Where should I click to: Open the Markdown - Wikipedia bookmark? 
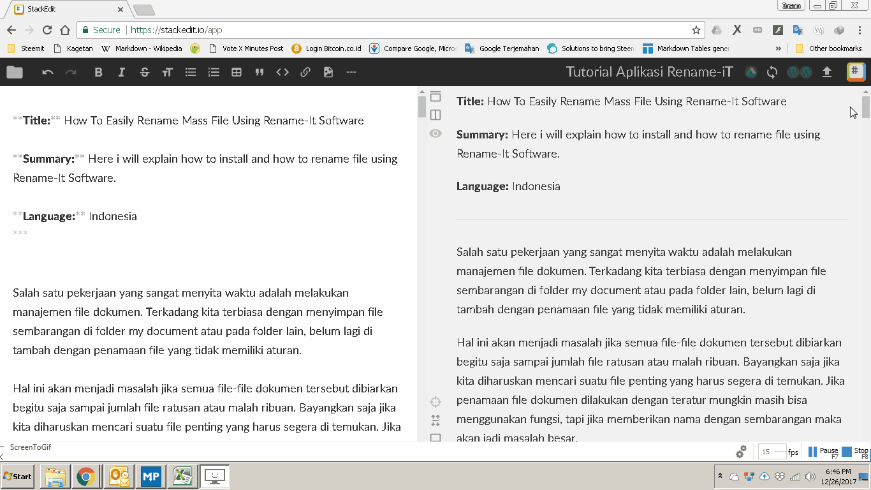coord(142,48)
